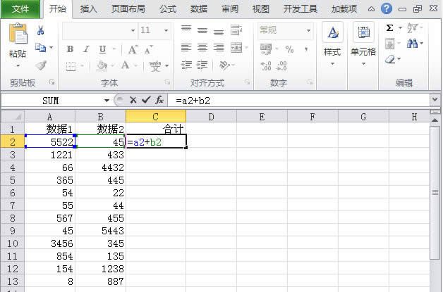
Task: Click Merge and Center icon
Action: pos(236,48)
